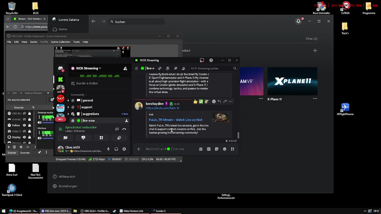Open OBS View menu

tap(24, 42)
